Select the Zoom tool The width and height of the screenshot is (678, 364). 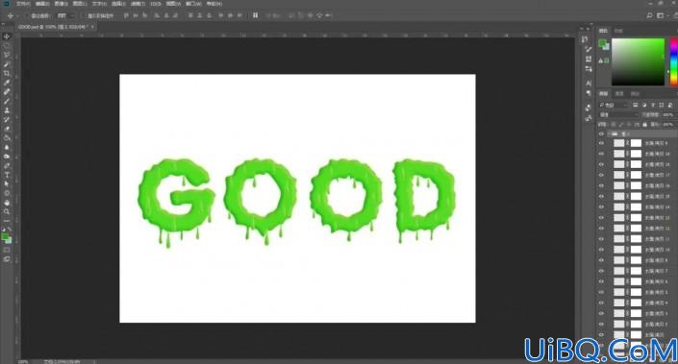point(7,211)
